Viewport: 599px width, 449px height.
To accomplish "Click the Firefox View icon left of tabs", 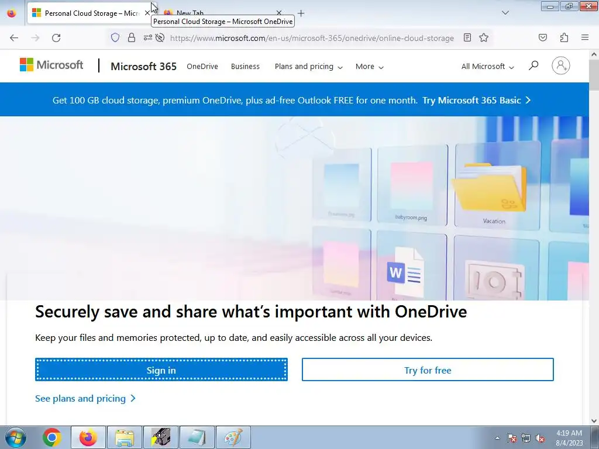I will [12, 13].
